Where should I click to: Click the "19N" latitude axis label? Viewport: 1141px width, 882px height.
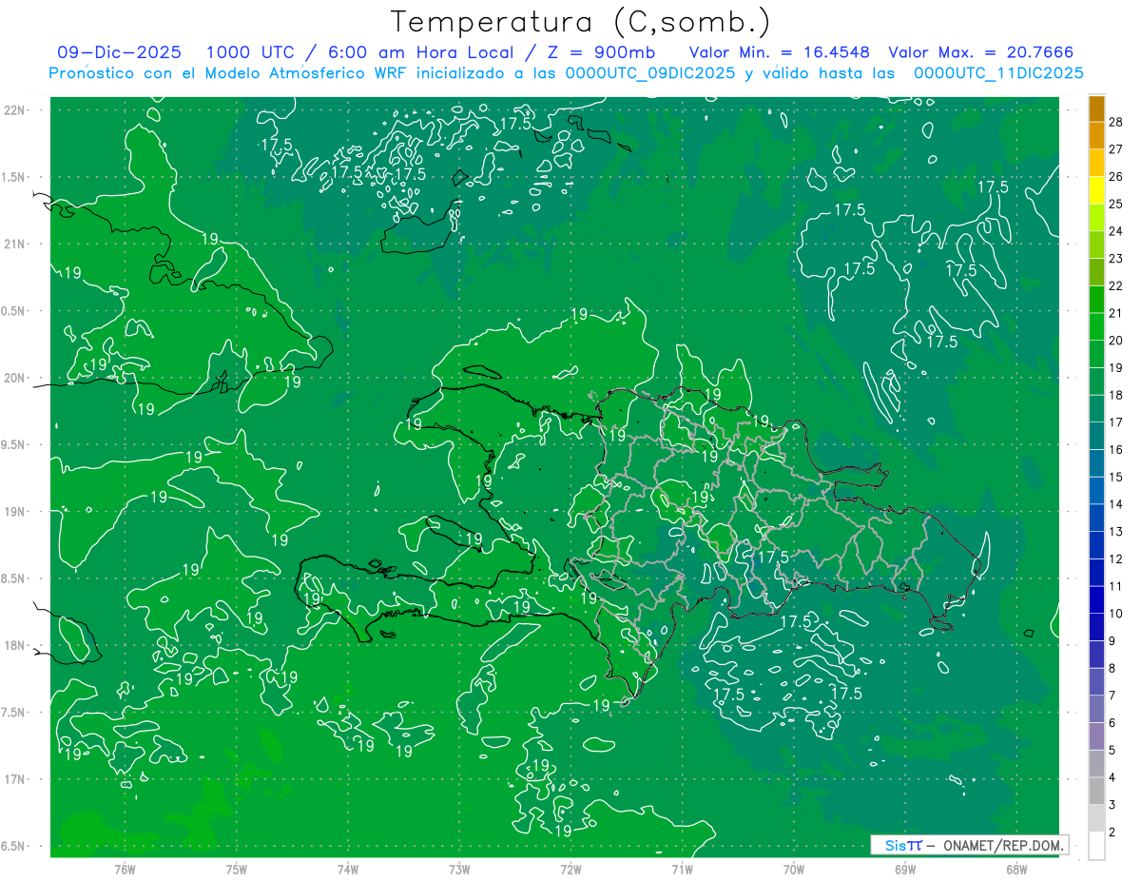(14, 512)
